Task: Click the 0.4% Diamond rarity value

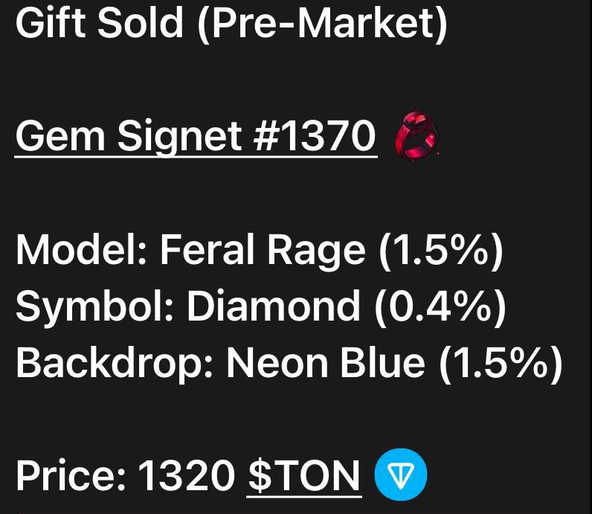Action: click(x=440, y=307)
